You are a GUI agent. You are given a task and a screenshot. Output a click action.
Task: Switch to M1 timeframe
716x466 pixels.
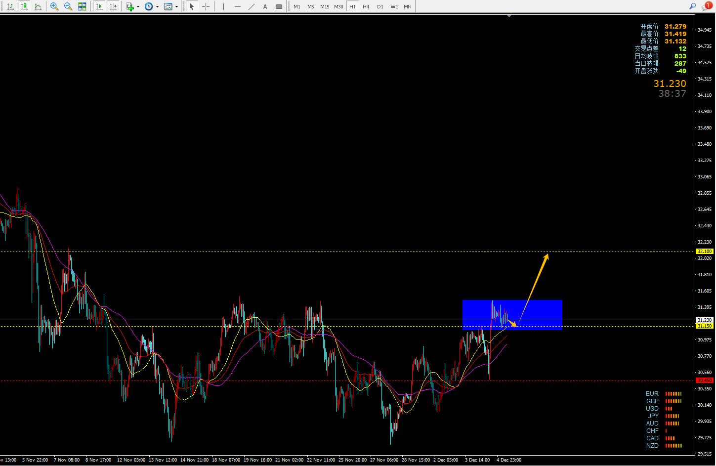(x=296, y=6)
